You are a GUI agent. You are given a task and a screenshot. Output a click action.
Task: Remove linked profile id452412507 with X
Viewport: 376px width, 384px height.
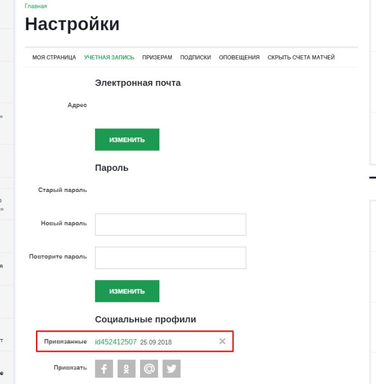pyautogui.click(x=222, y=341)
